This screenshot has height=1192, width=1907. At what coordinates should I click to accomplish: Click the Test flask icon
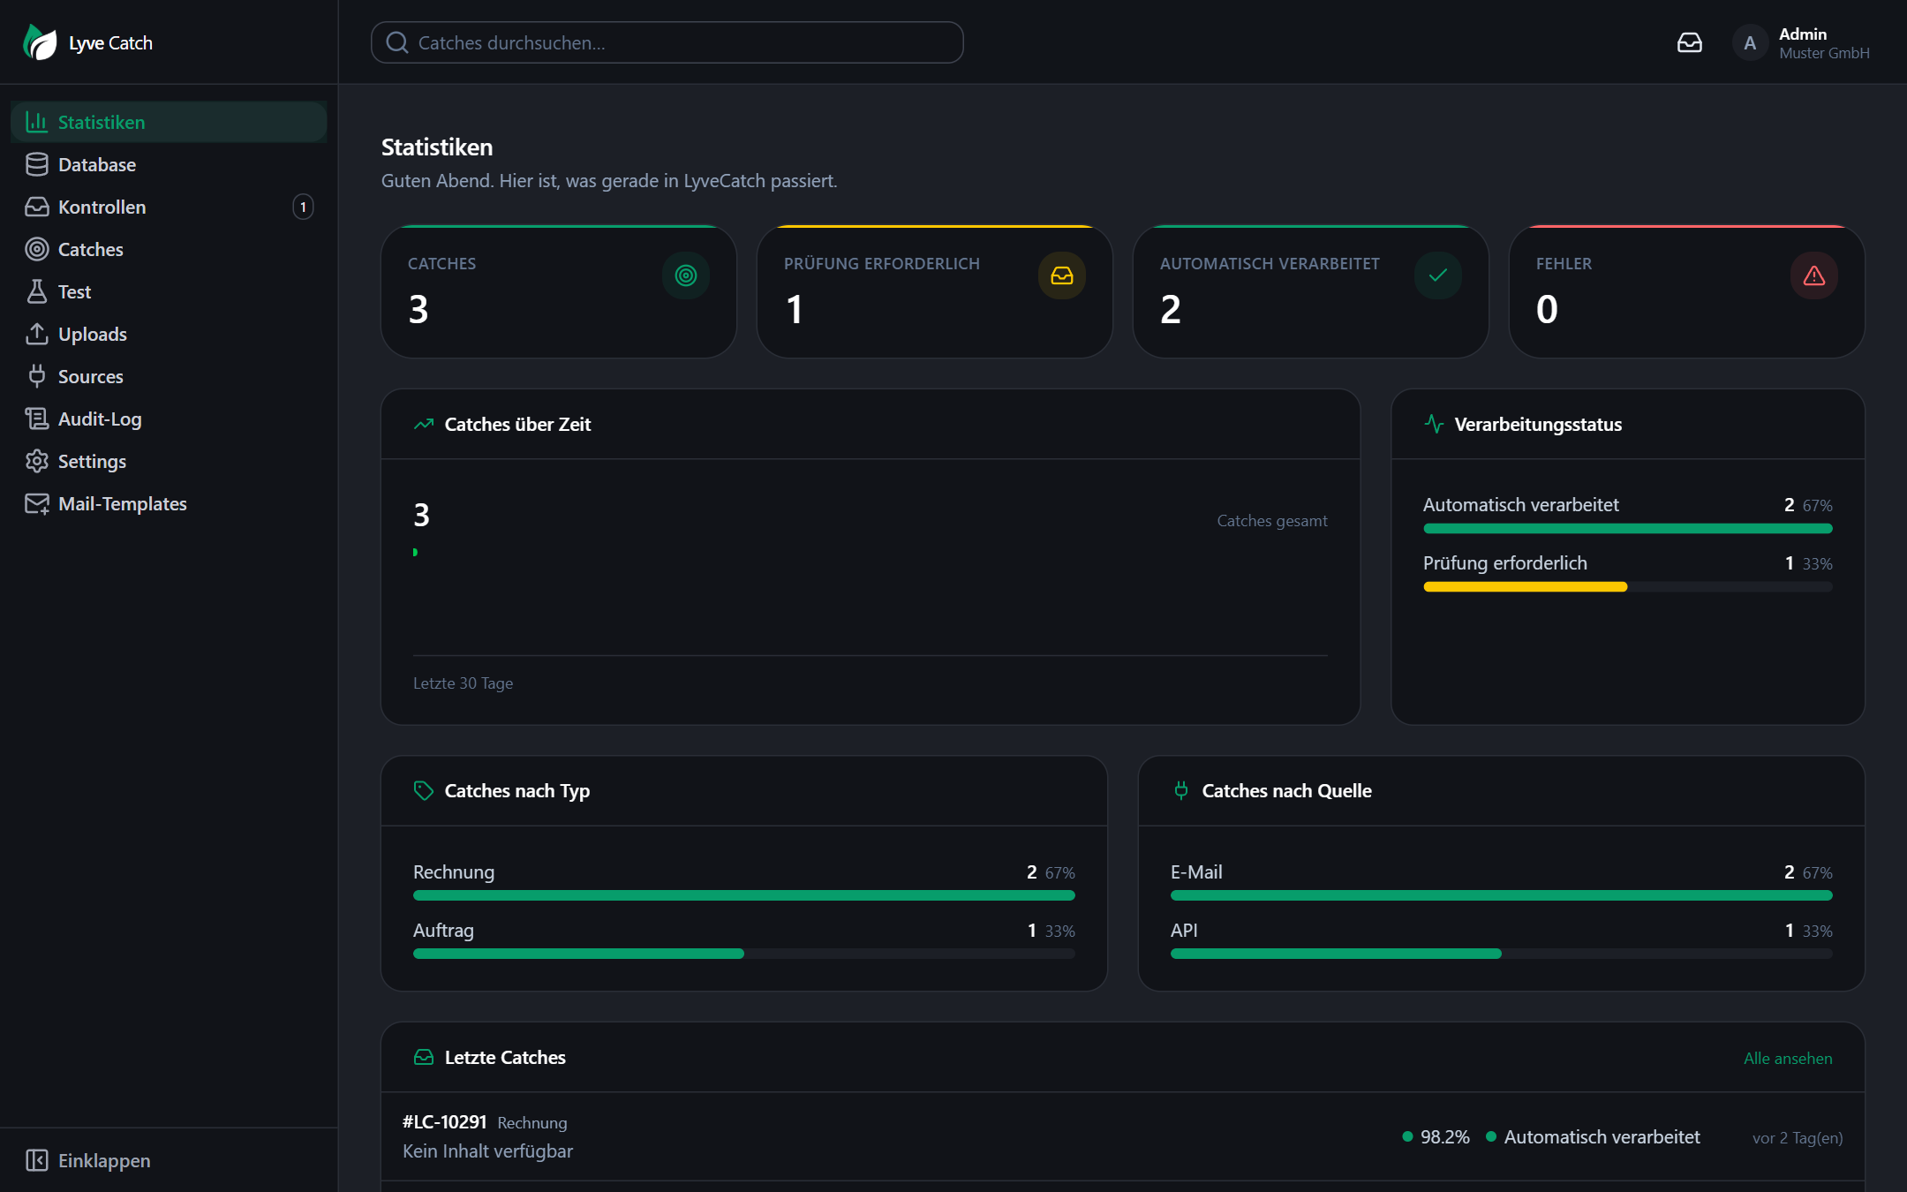pos(37,291)
